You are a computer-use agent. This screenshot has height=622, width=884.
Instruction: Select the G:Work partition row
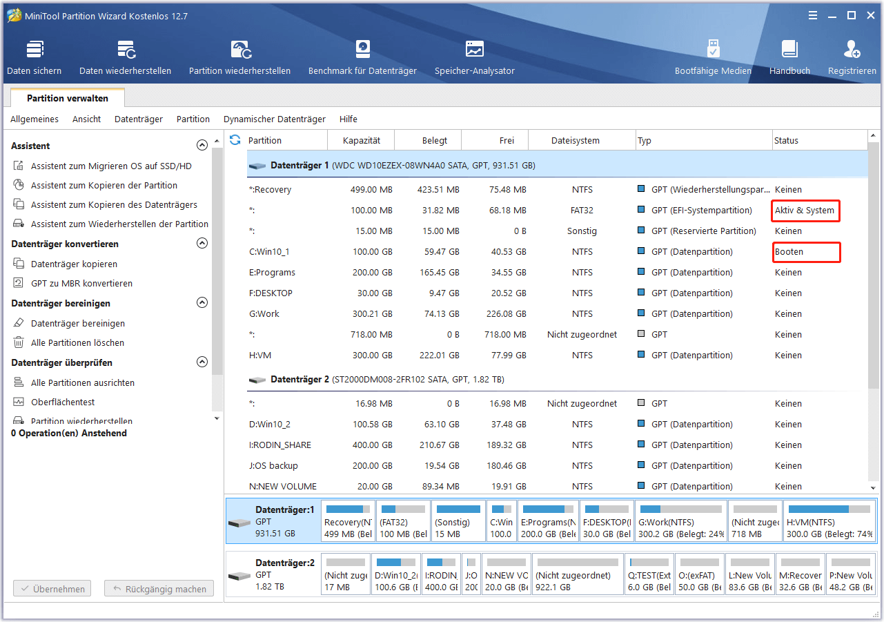tap(557, 314)
